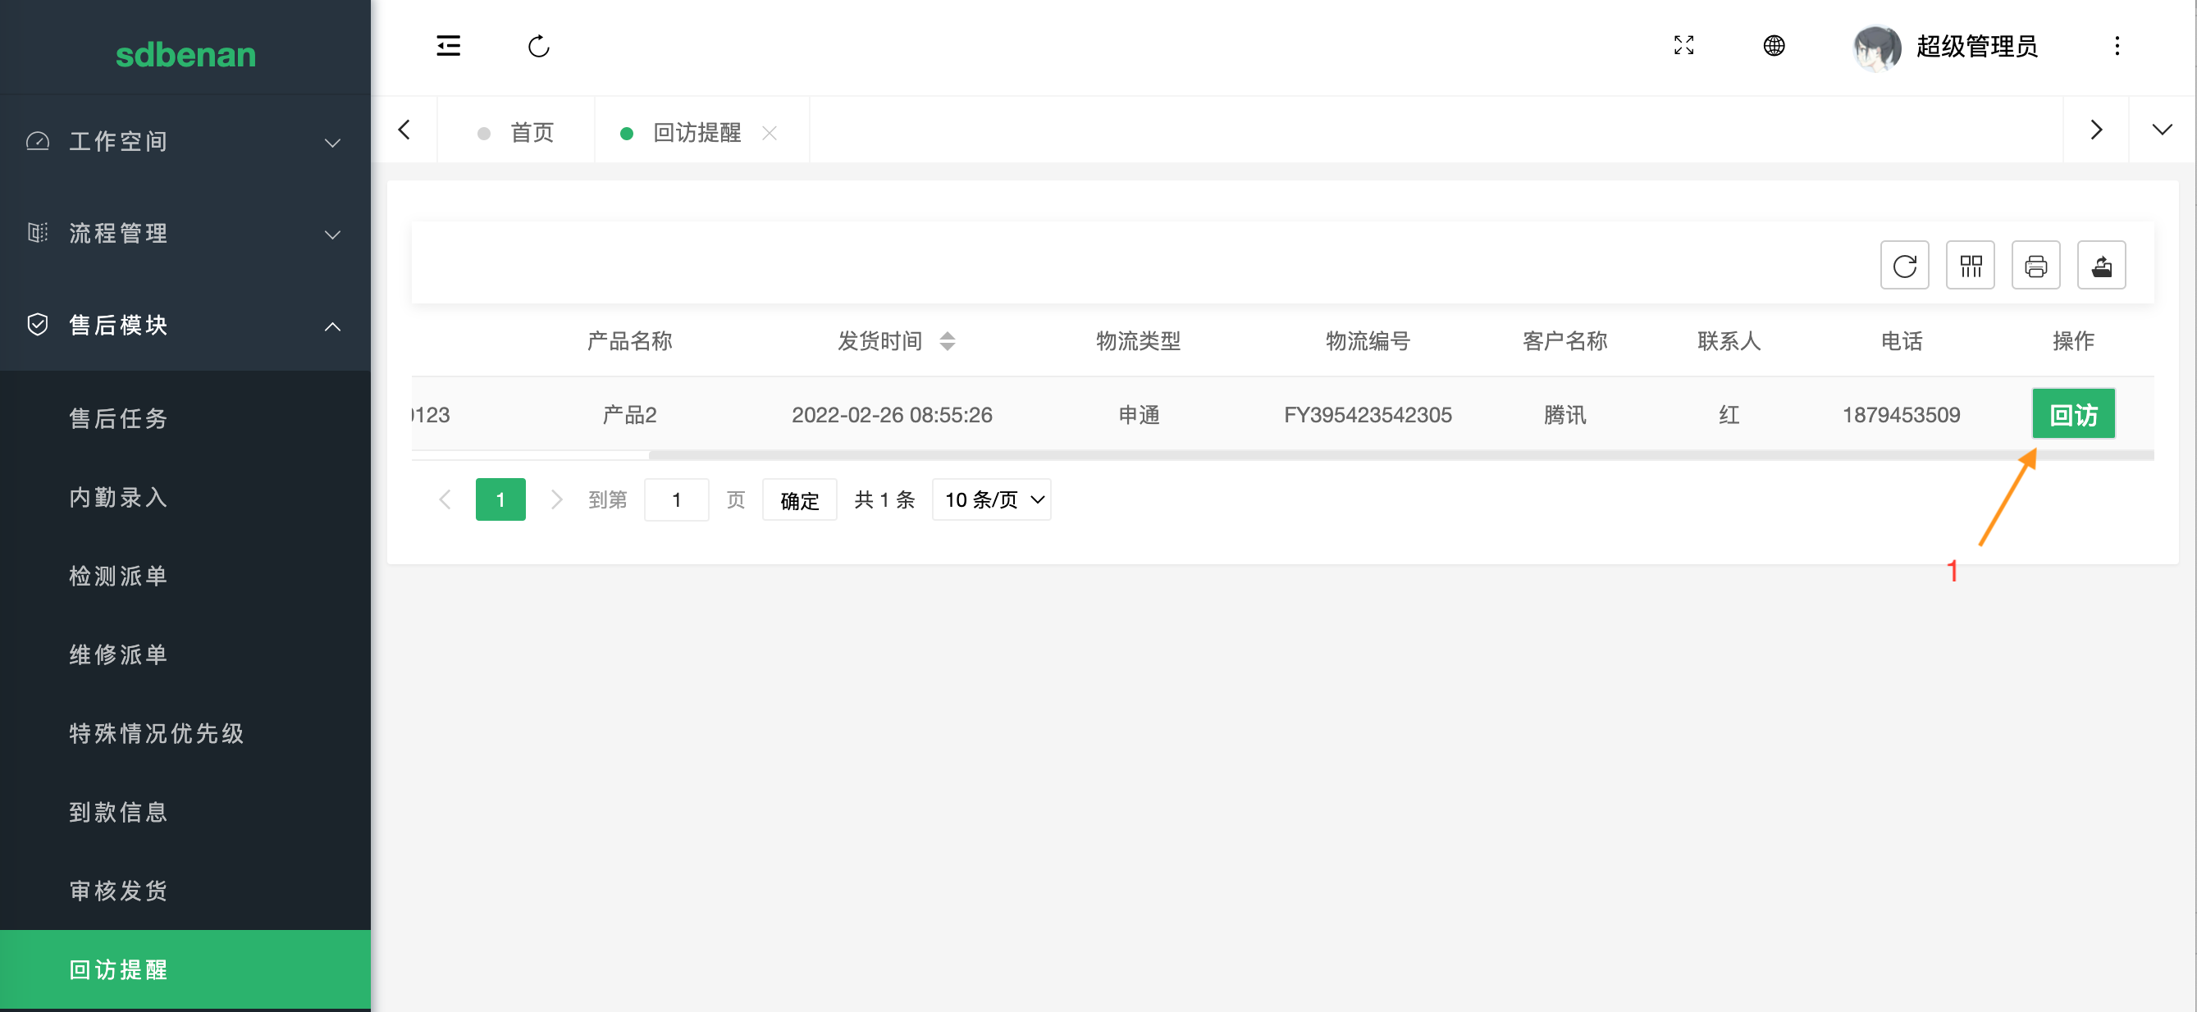Click the 操作 column header

[2072, 342]
